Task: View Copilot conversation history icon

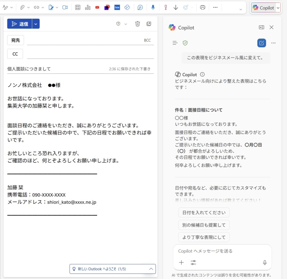Action: [175, 43]
